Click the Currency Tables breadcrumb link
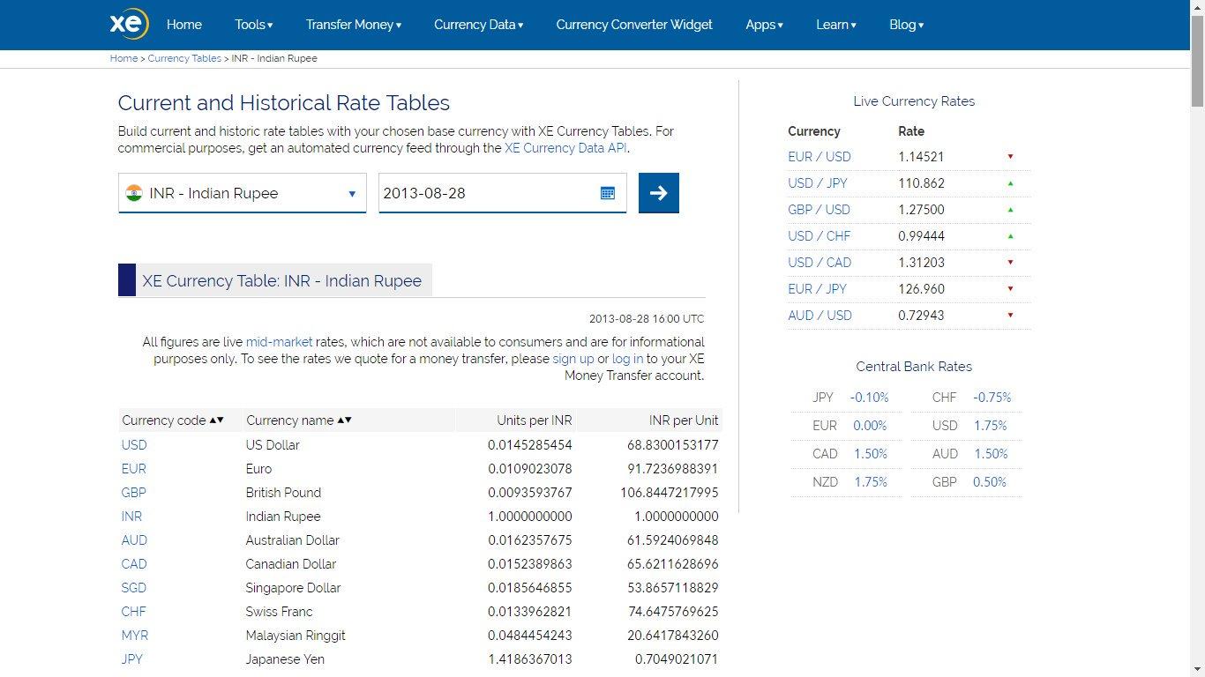1205x677 pixels. [x=184, y=58]
